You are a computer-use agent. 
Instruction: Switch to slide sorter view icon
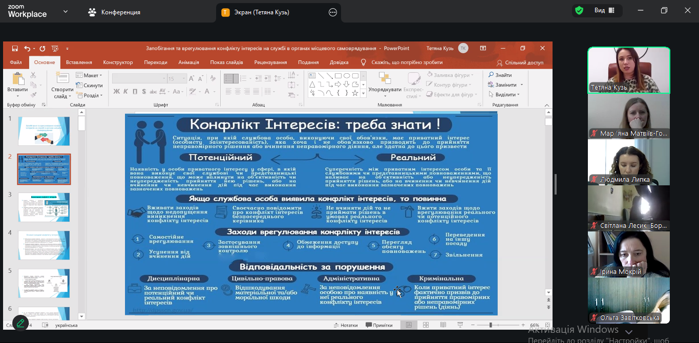point(426,325)
